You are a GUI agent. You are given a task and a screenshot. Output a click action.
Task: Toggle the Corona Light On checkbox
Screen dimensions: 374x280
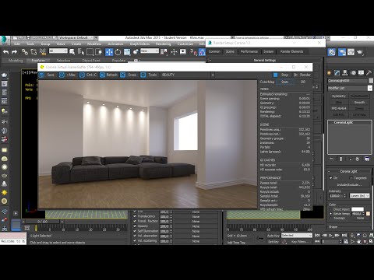tap(330, 178)
